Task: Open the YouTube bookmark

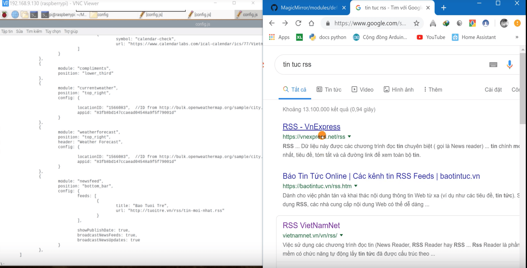Action: [431, 37]
